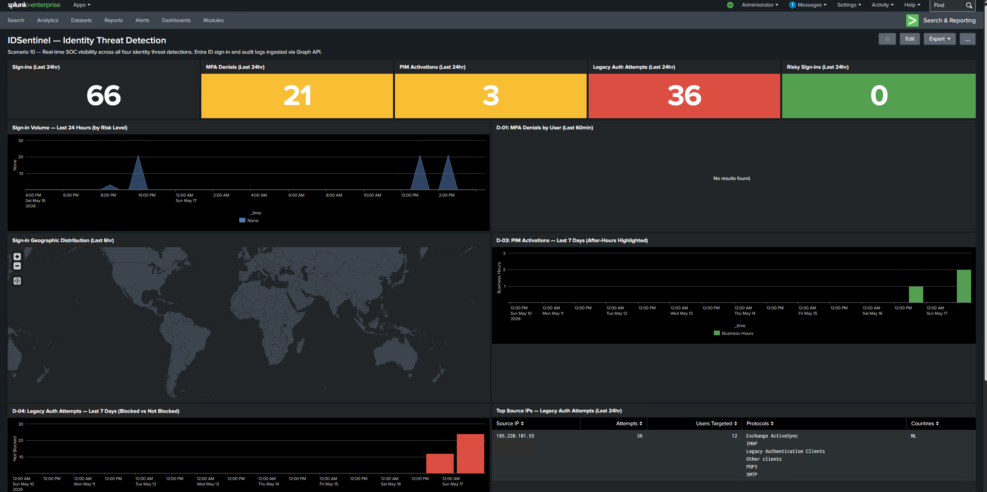Favorite the dashboard with the star button
This screenshot has width=987, height=492.
887,39
